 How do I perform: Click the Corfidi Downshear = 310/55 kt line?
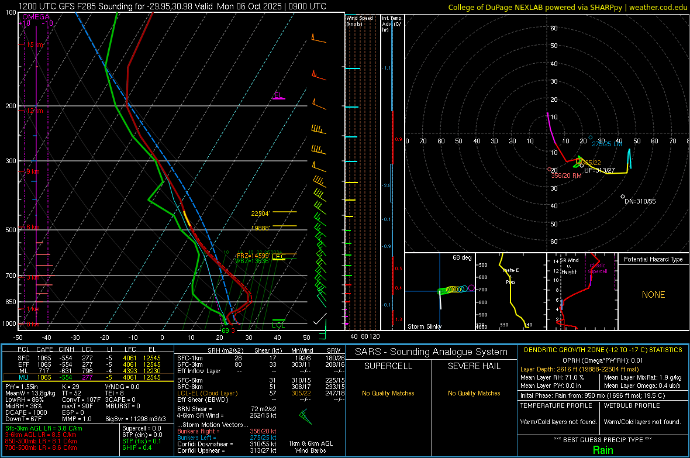pyautogui.click(x=227, y=445)
